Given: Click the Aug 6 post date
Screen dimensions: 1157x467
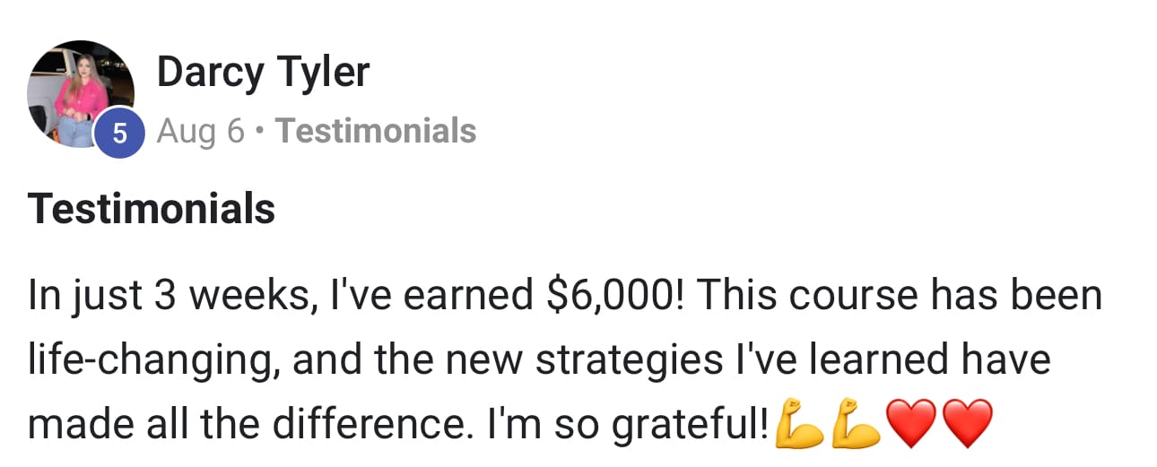Looking at the screenshot, I should tap(200, 131).
